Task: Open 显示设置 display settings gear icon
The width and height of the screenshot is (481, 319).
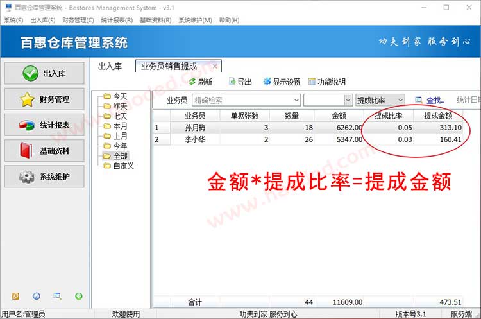Action: (267, 82)
